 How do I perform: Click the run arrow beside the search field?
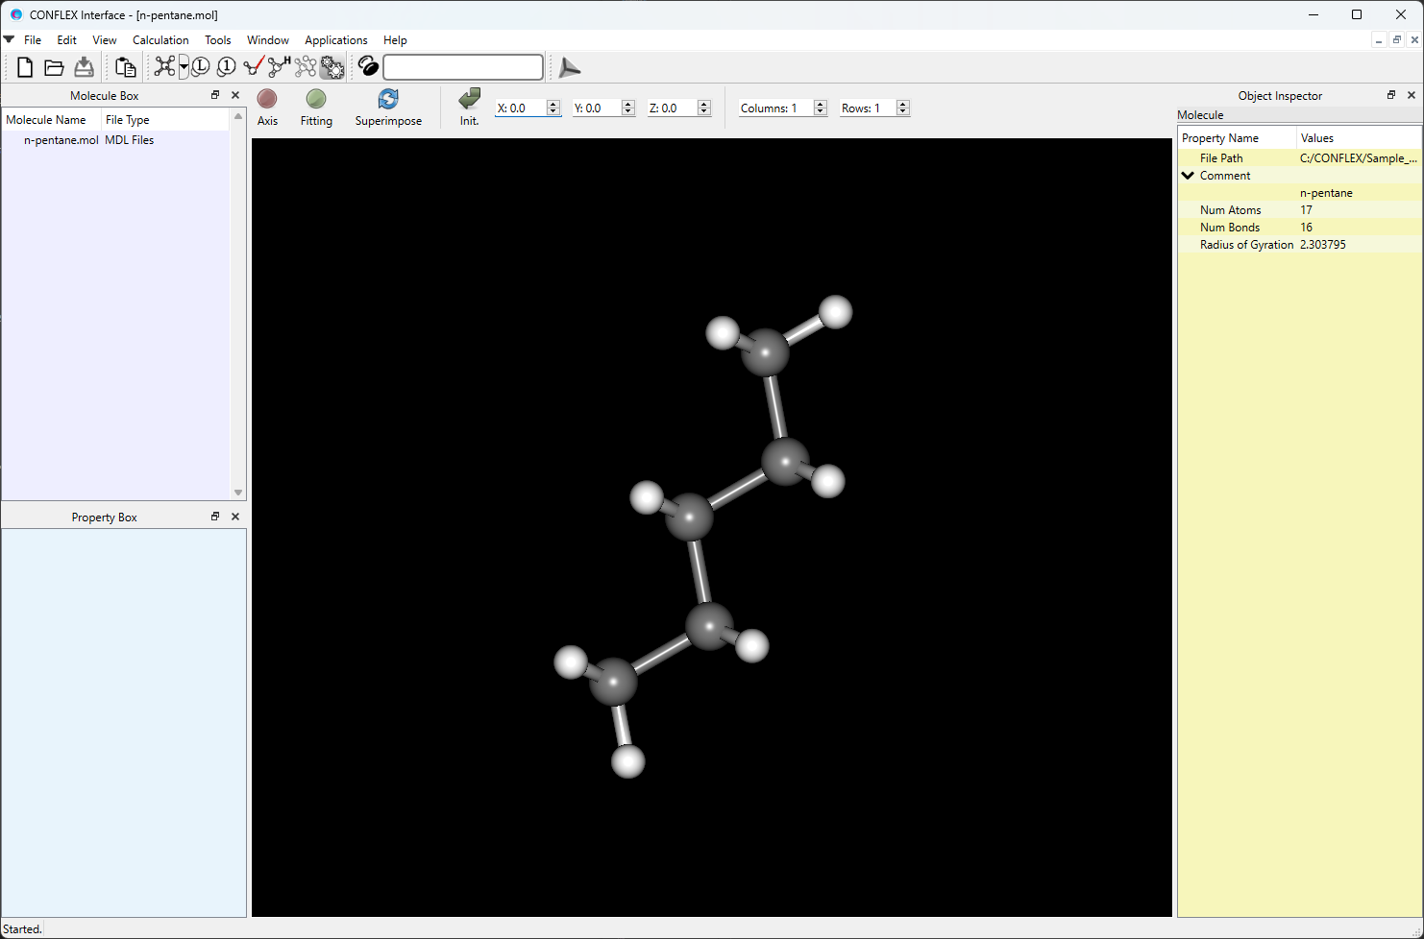tap(569, 67)
